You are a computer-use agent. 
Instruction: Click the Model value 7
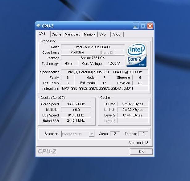[x=104, y=78]
